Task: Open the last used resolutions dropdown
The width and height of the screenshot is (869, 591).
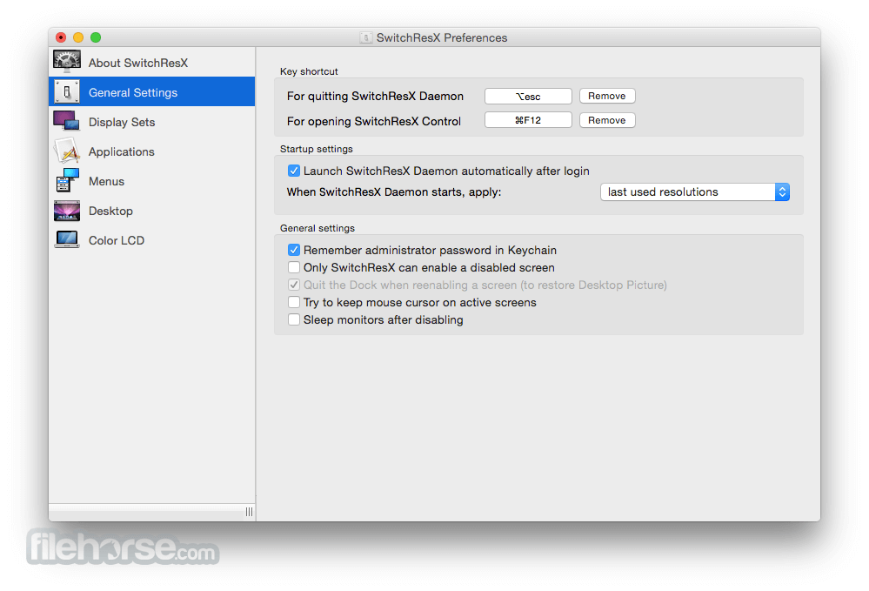Action: [695, 191]
